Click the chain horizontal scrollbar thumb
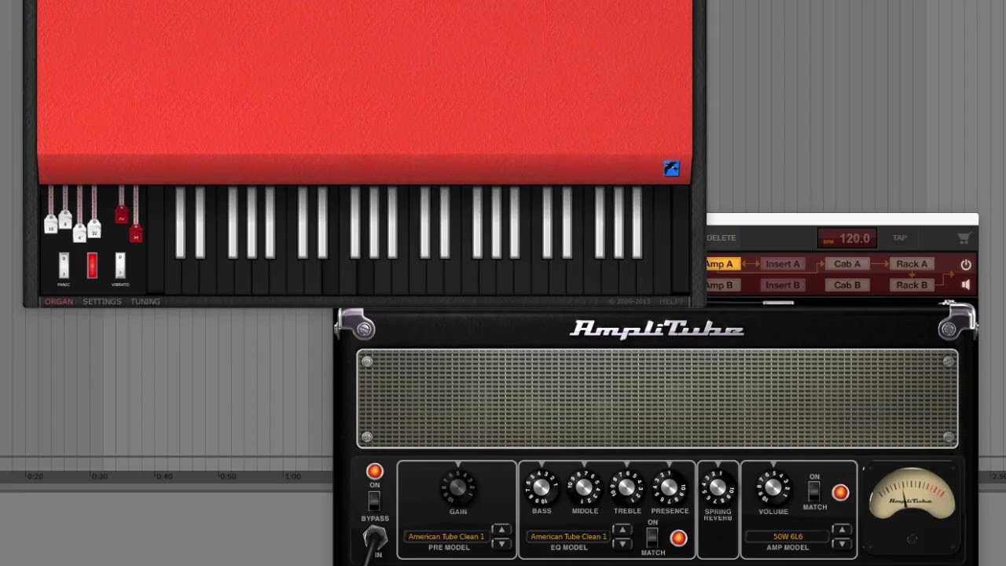1006x566 pixels. 778,303
